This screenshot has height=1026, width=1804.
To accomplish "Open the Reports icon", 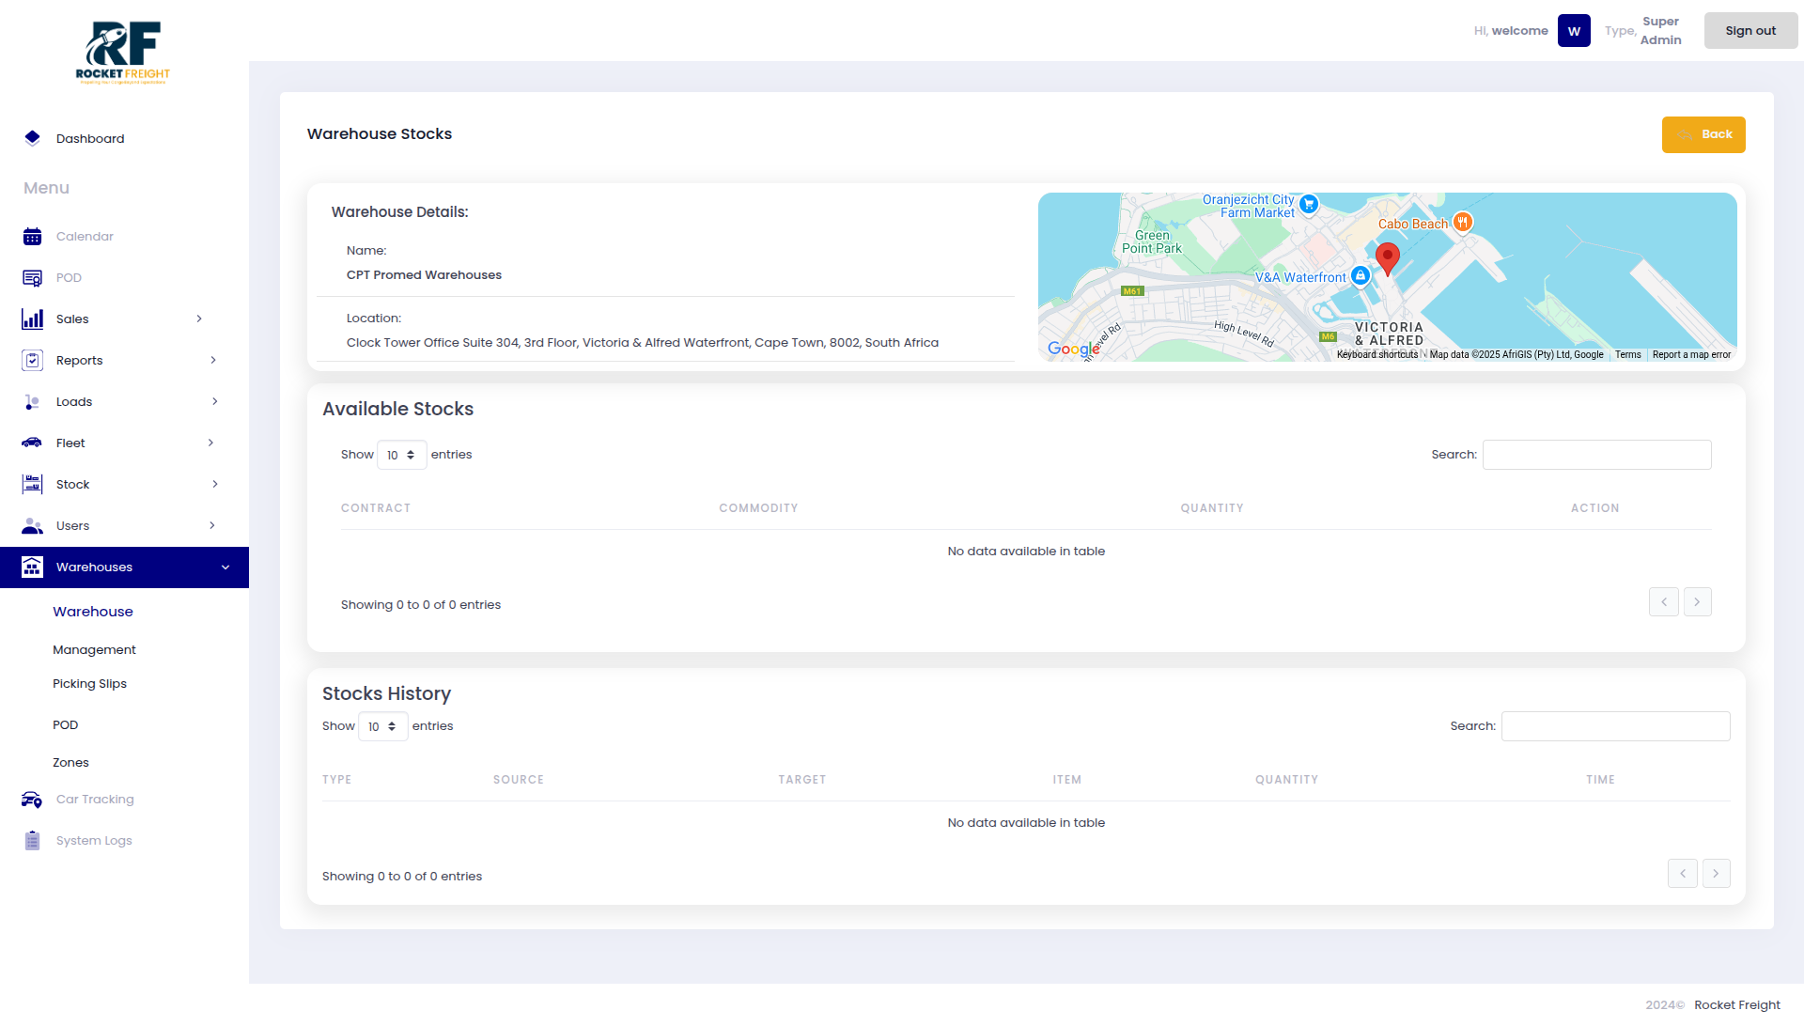I will [x=32, y=360].
